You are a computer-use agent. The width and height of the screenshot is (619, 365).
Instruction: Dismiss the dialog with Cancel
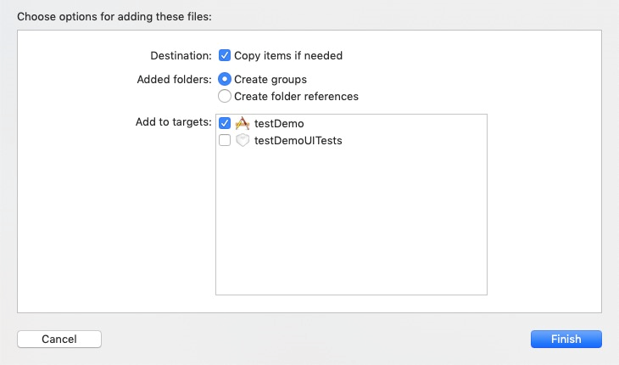59,339
